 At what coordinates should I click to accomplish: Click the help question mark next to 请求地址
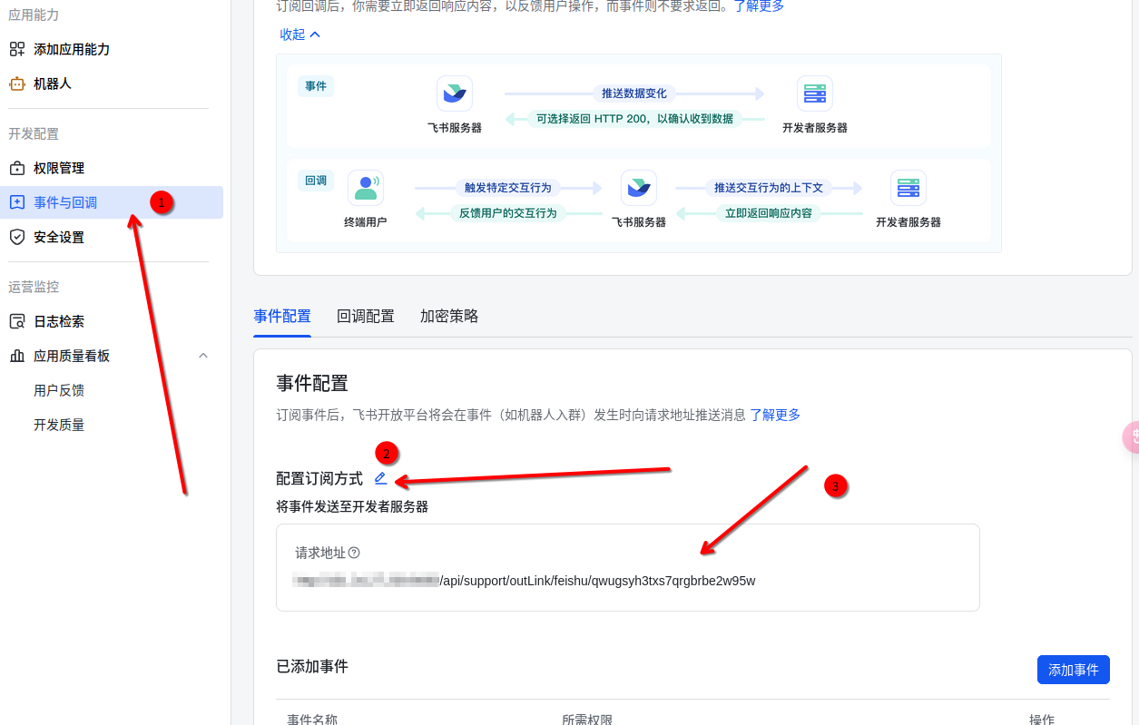tap(354, 552)
